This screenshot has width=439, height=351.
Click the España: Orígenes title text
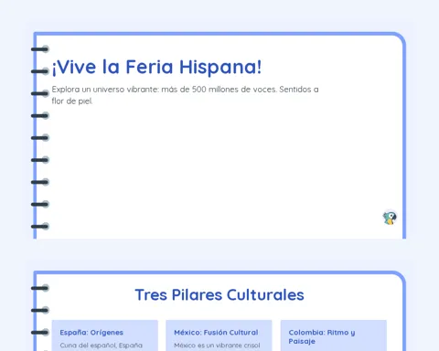coord(91,333)
